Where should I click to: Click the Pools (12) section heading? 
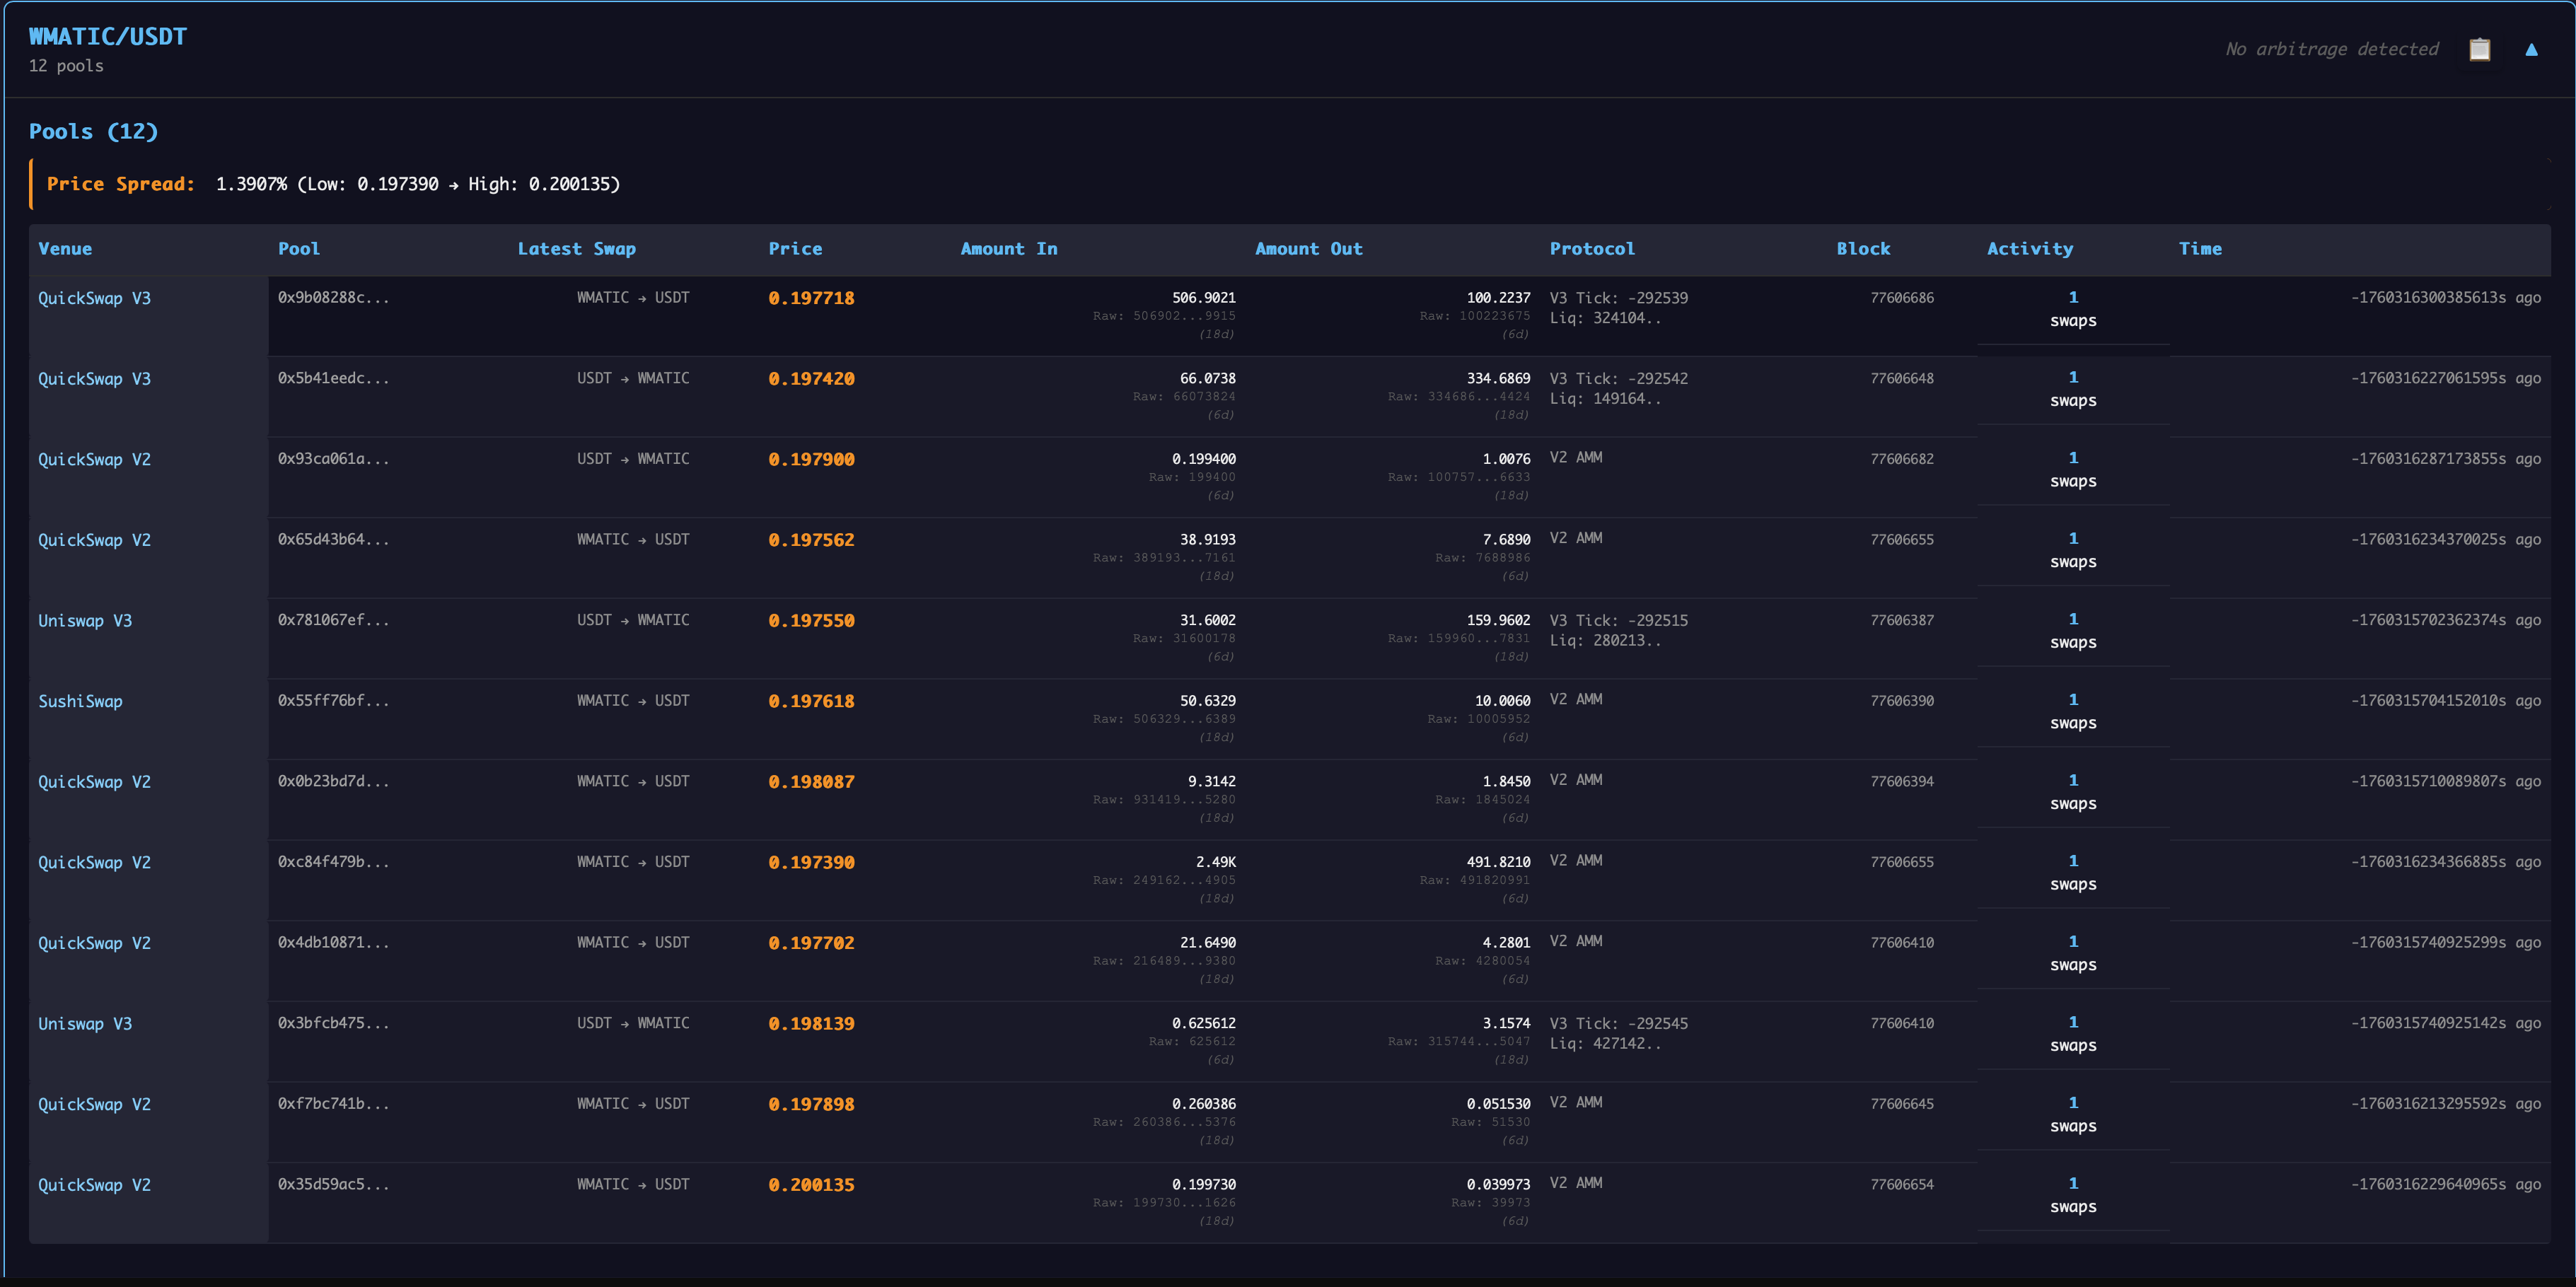(93, 131)
